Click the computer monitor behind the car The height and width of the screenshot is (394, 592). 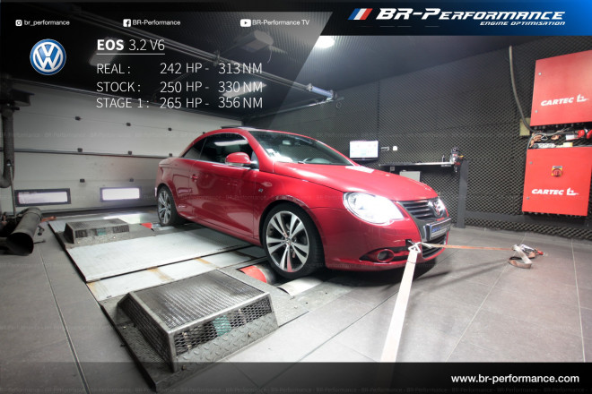363,149
